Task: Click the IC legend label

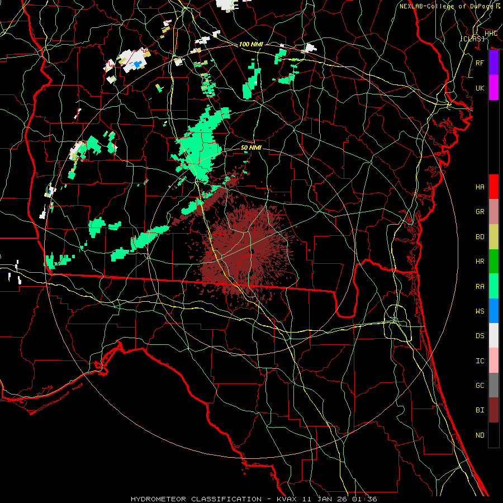Action: (x=480, y=361)
